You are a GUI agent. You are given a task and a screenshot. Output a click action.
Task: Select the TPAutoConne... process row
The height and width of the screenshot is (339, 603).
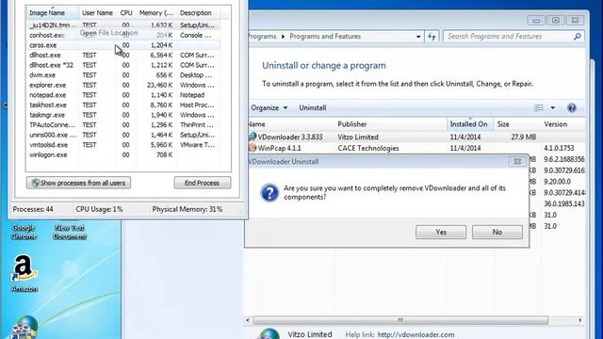coord(123,125)
